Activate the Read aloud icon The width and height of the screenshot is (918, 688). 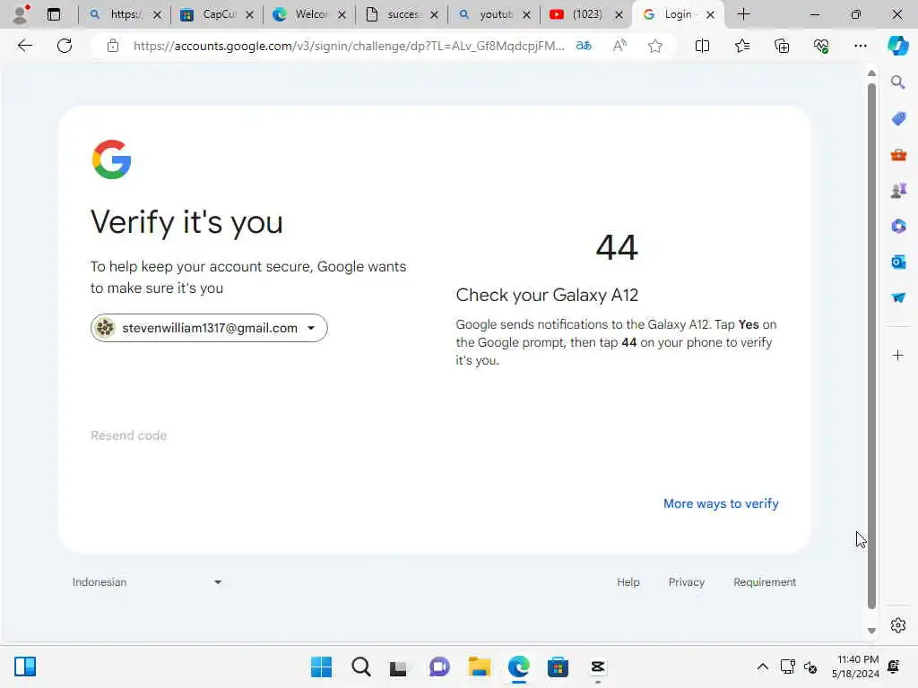[619, 46]
